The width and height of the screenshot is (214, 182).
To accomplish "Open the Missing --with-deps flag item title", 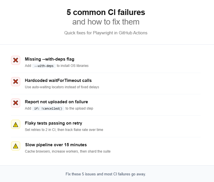I will tap(49, 59).
